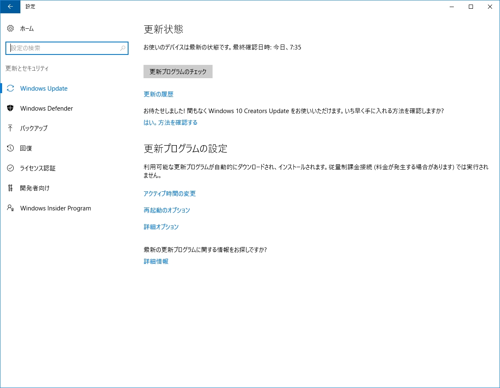The image size is (500, 388).
Task: Open the 更新の履歴 link
Action: 158,94
